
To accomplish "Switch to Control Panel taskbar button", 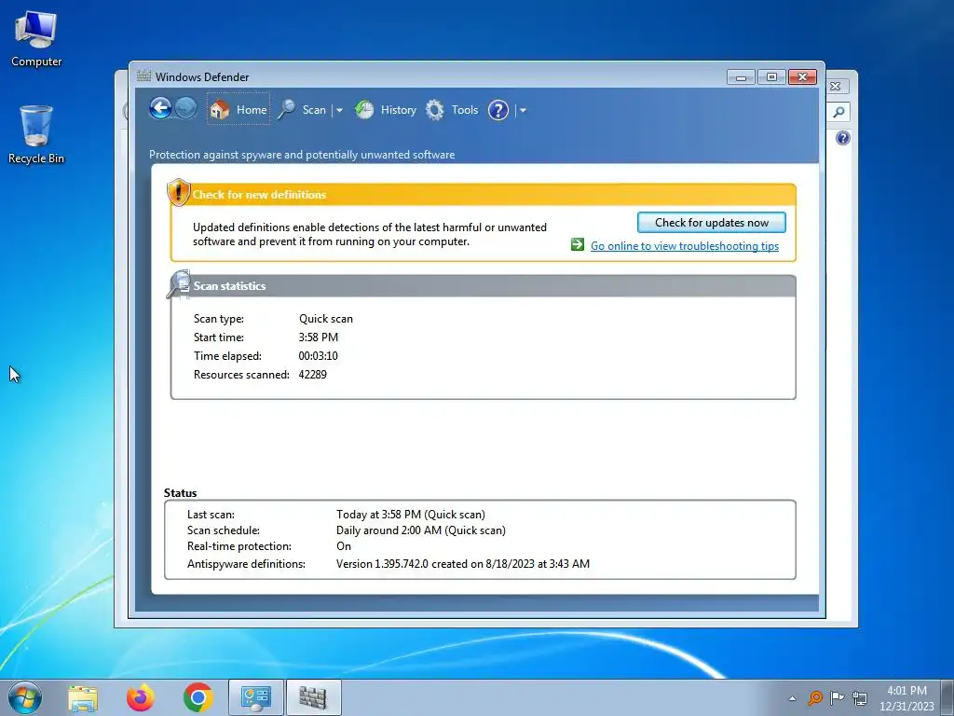I will pos(255,697).
